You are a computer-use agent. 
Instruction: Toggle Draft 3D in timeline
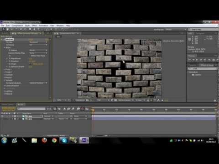click(x=59, y=109)
